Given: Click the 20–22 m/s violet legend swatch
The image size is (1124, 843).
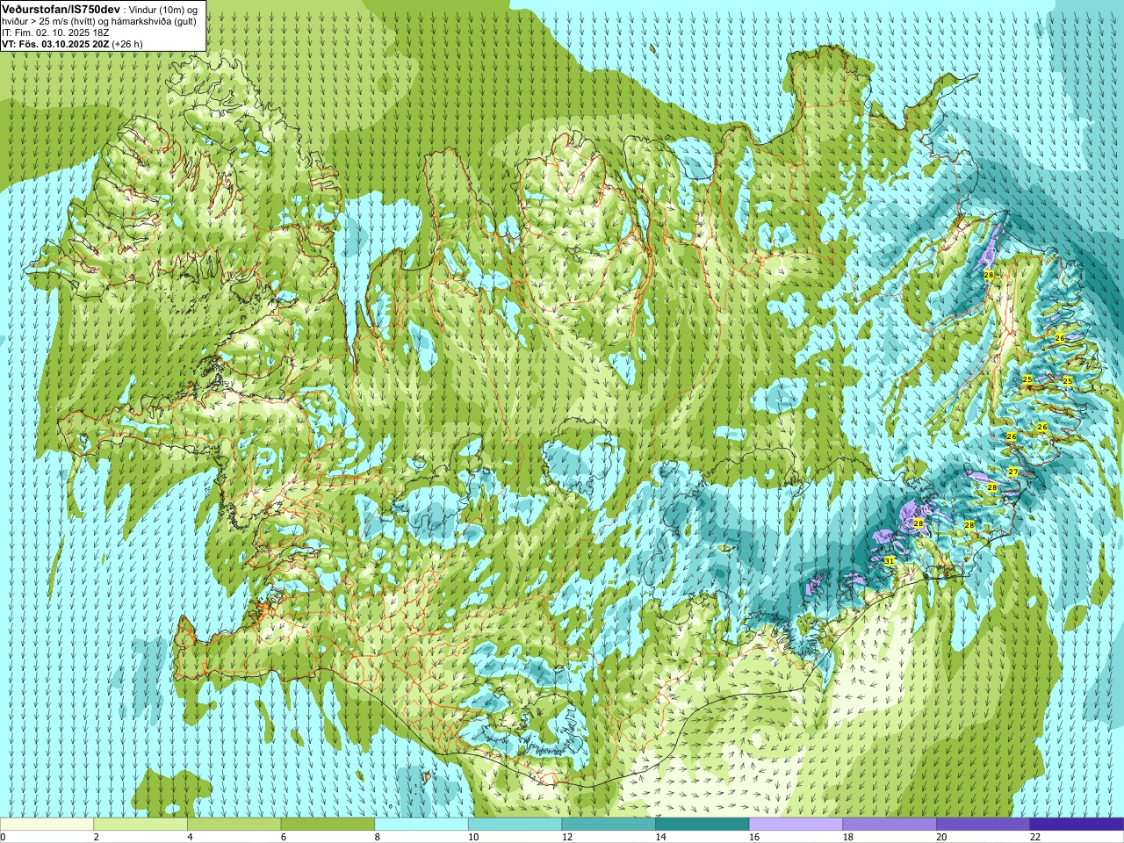Looking at the screenshot, I should 983,825.
